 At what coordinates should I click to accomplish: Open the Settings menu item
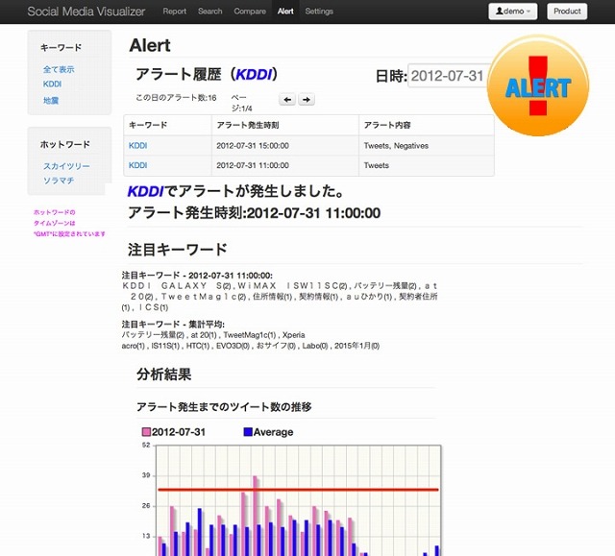click(x=319, y=12)
